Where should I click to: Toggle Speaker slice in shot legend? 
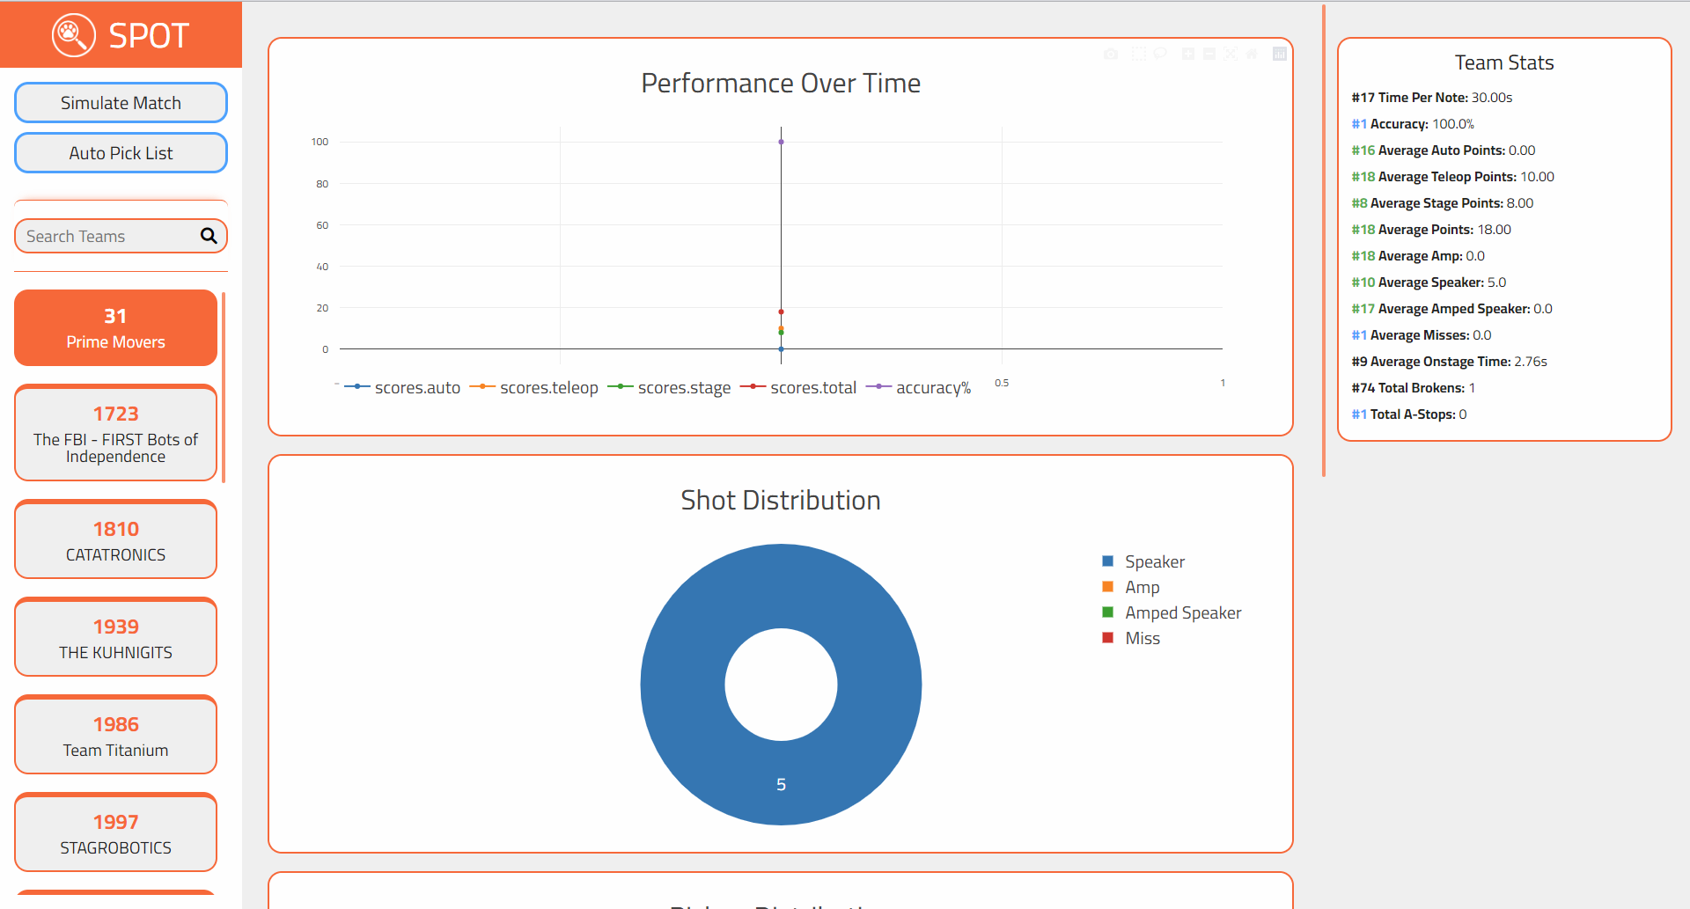pos(1143,561)
